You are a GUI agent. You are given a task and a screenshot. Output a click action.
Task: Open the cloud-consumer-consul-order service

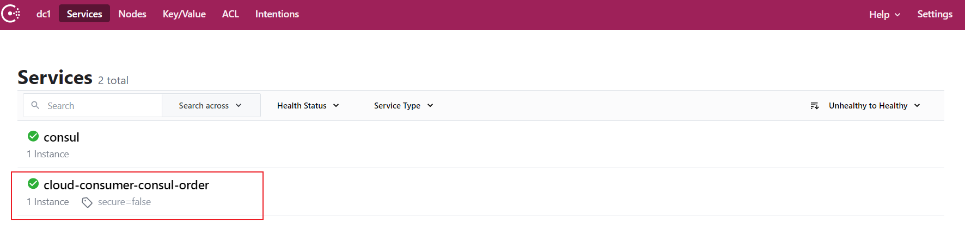[x=126, y=185]
